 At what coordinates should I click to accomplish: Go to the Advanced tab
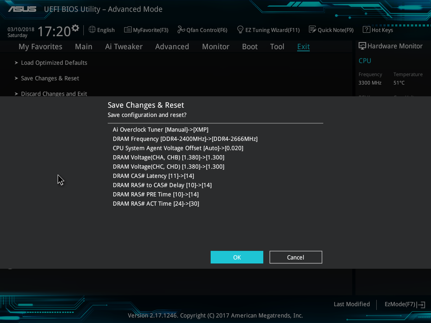(x=172, y=46)
